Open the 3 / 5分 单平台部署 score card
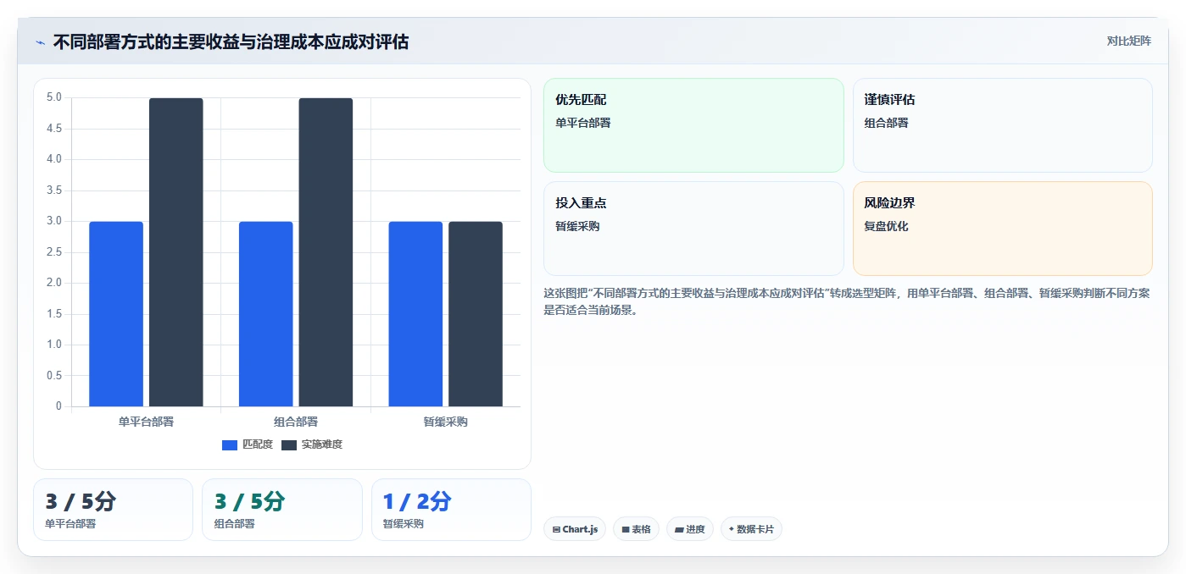Viewport: 1186px width, 574px height. click(114, 510)
